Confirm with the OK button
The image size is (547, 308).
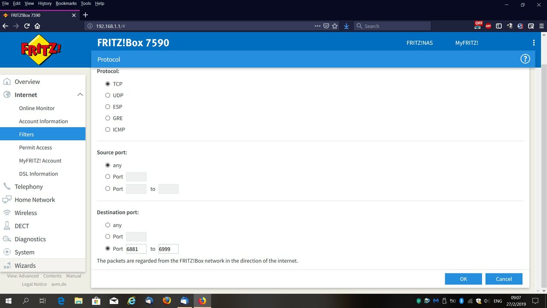tap(463, 279)
